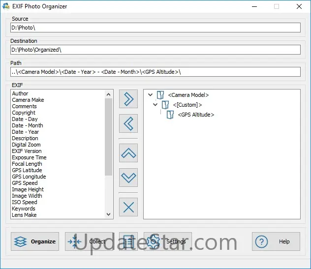Choose 'GPS Latitude' from EXIF list

click(27, 170)
